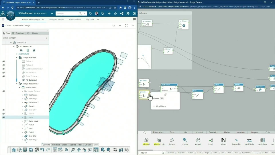The image size is (275, 155).
Task: Open the Geometry operator tab
Action: [x=213, y=132]
